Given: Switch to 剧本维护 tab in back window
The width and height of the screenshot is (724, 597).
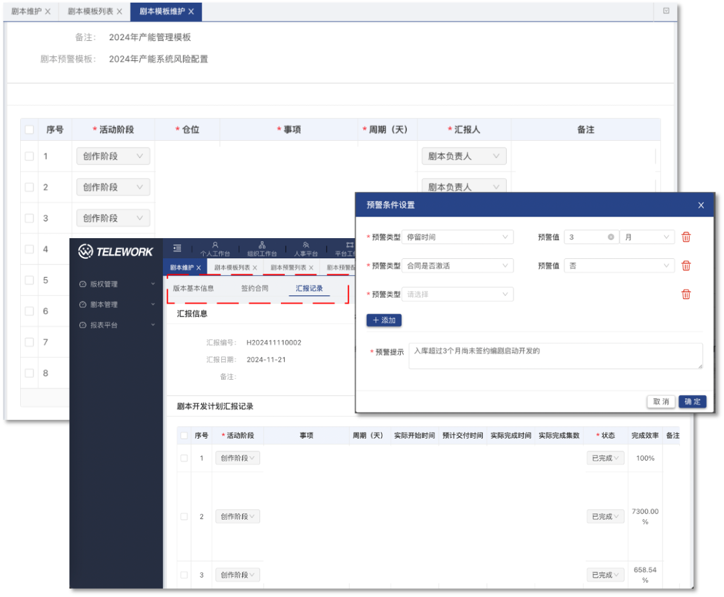Looking at the screenshot, I should (26, 11).
